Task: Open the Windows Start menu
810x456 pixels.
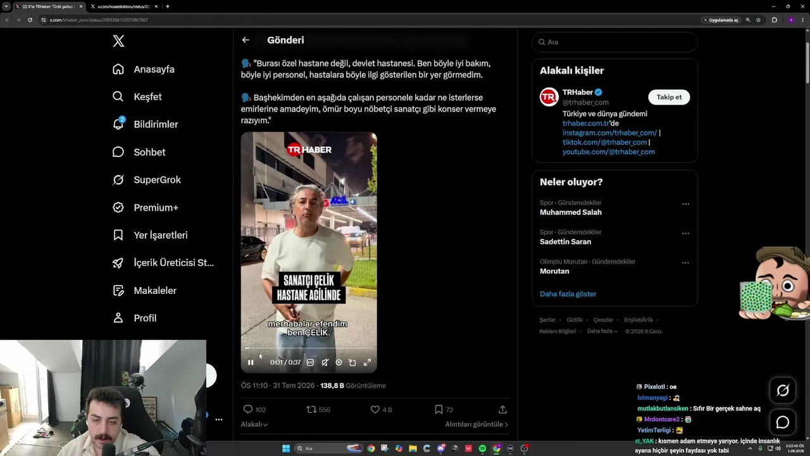Action: point(286,448)
